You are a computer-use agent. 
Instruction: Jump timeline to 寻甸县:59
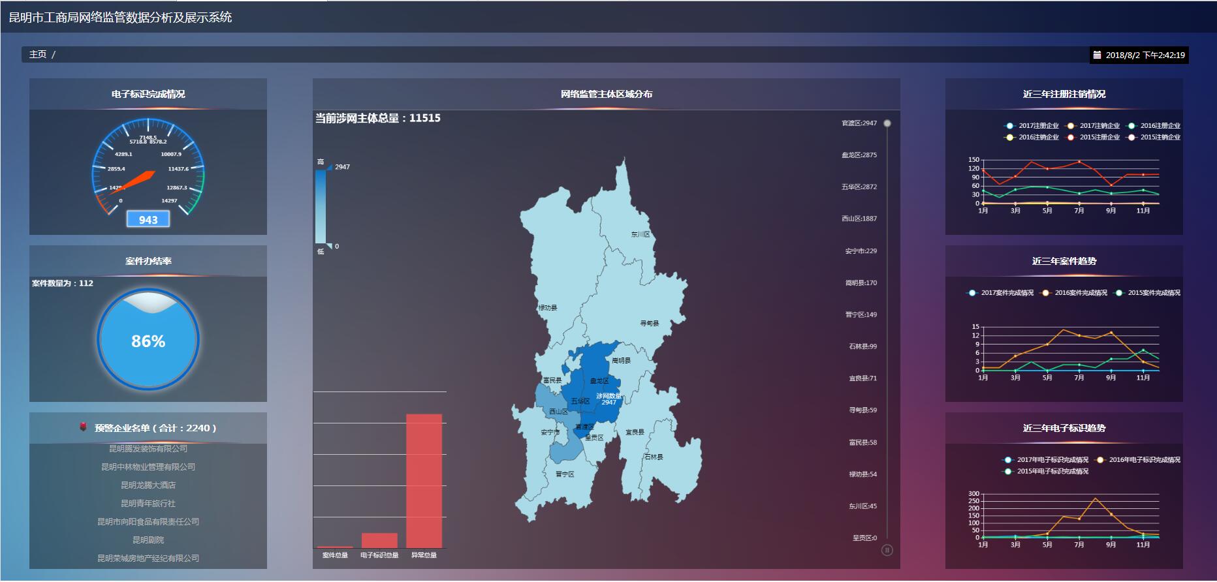(x=863, y=411)
